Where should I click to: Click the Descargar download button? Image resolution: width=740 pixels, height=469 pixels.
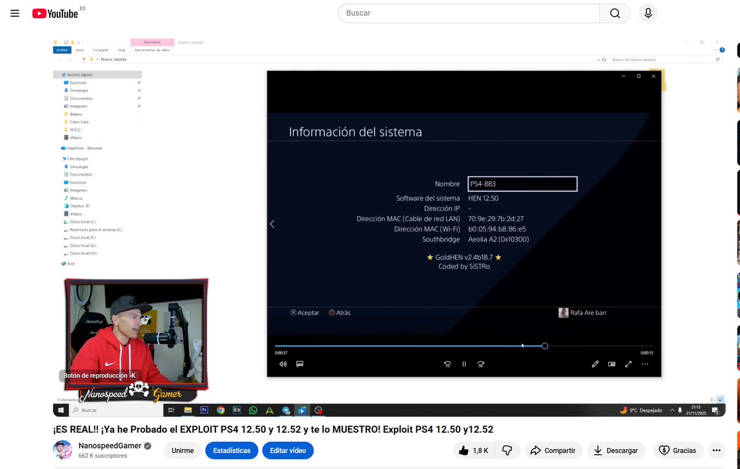pyautogui.click(x=616, y=451)
